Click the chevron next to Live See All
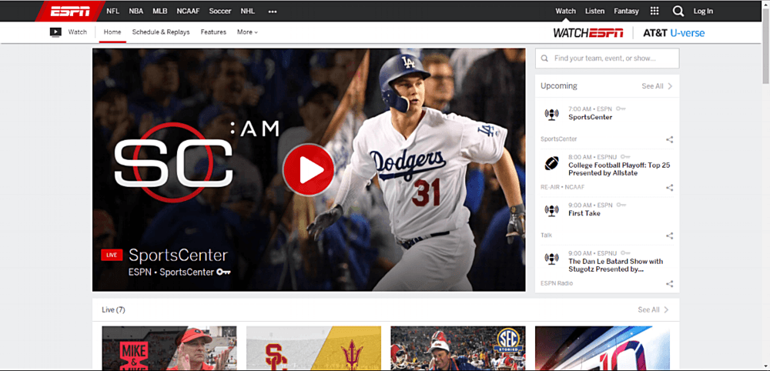This screenshot has height=371, width=770. (666, 310)
